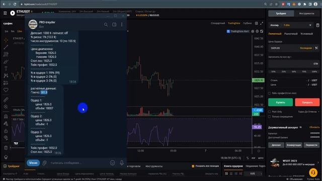Select the forecast and measure tool
This screenshot has width=322, height=181.
pyautogui.click(x=6, y=83)
